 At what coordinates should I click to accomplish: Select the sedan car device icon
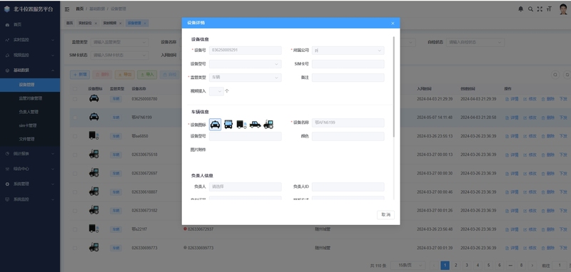[255, 125]
